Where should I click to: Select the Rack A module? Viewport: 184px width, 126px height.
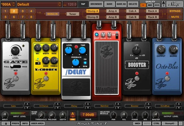[153, 11]
